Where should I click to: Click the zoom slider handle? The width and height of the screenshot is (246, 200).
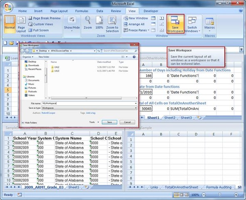(x=220, y=195)
